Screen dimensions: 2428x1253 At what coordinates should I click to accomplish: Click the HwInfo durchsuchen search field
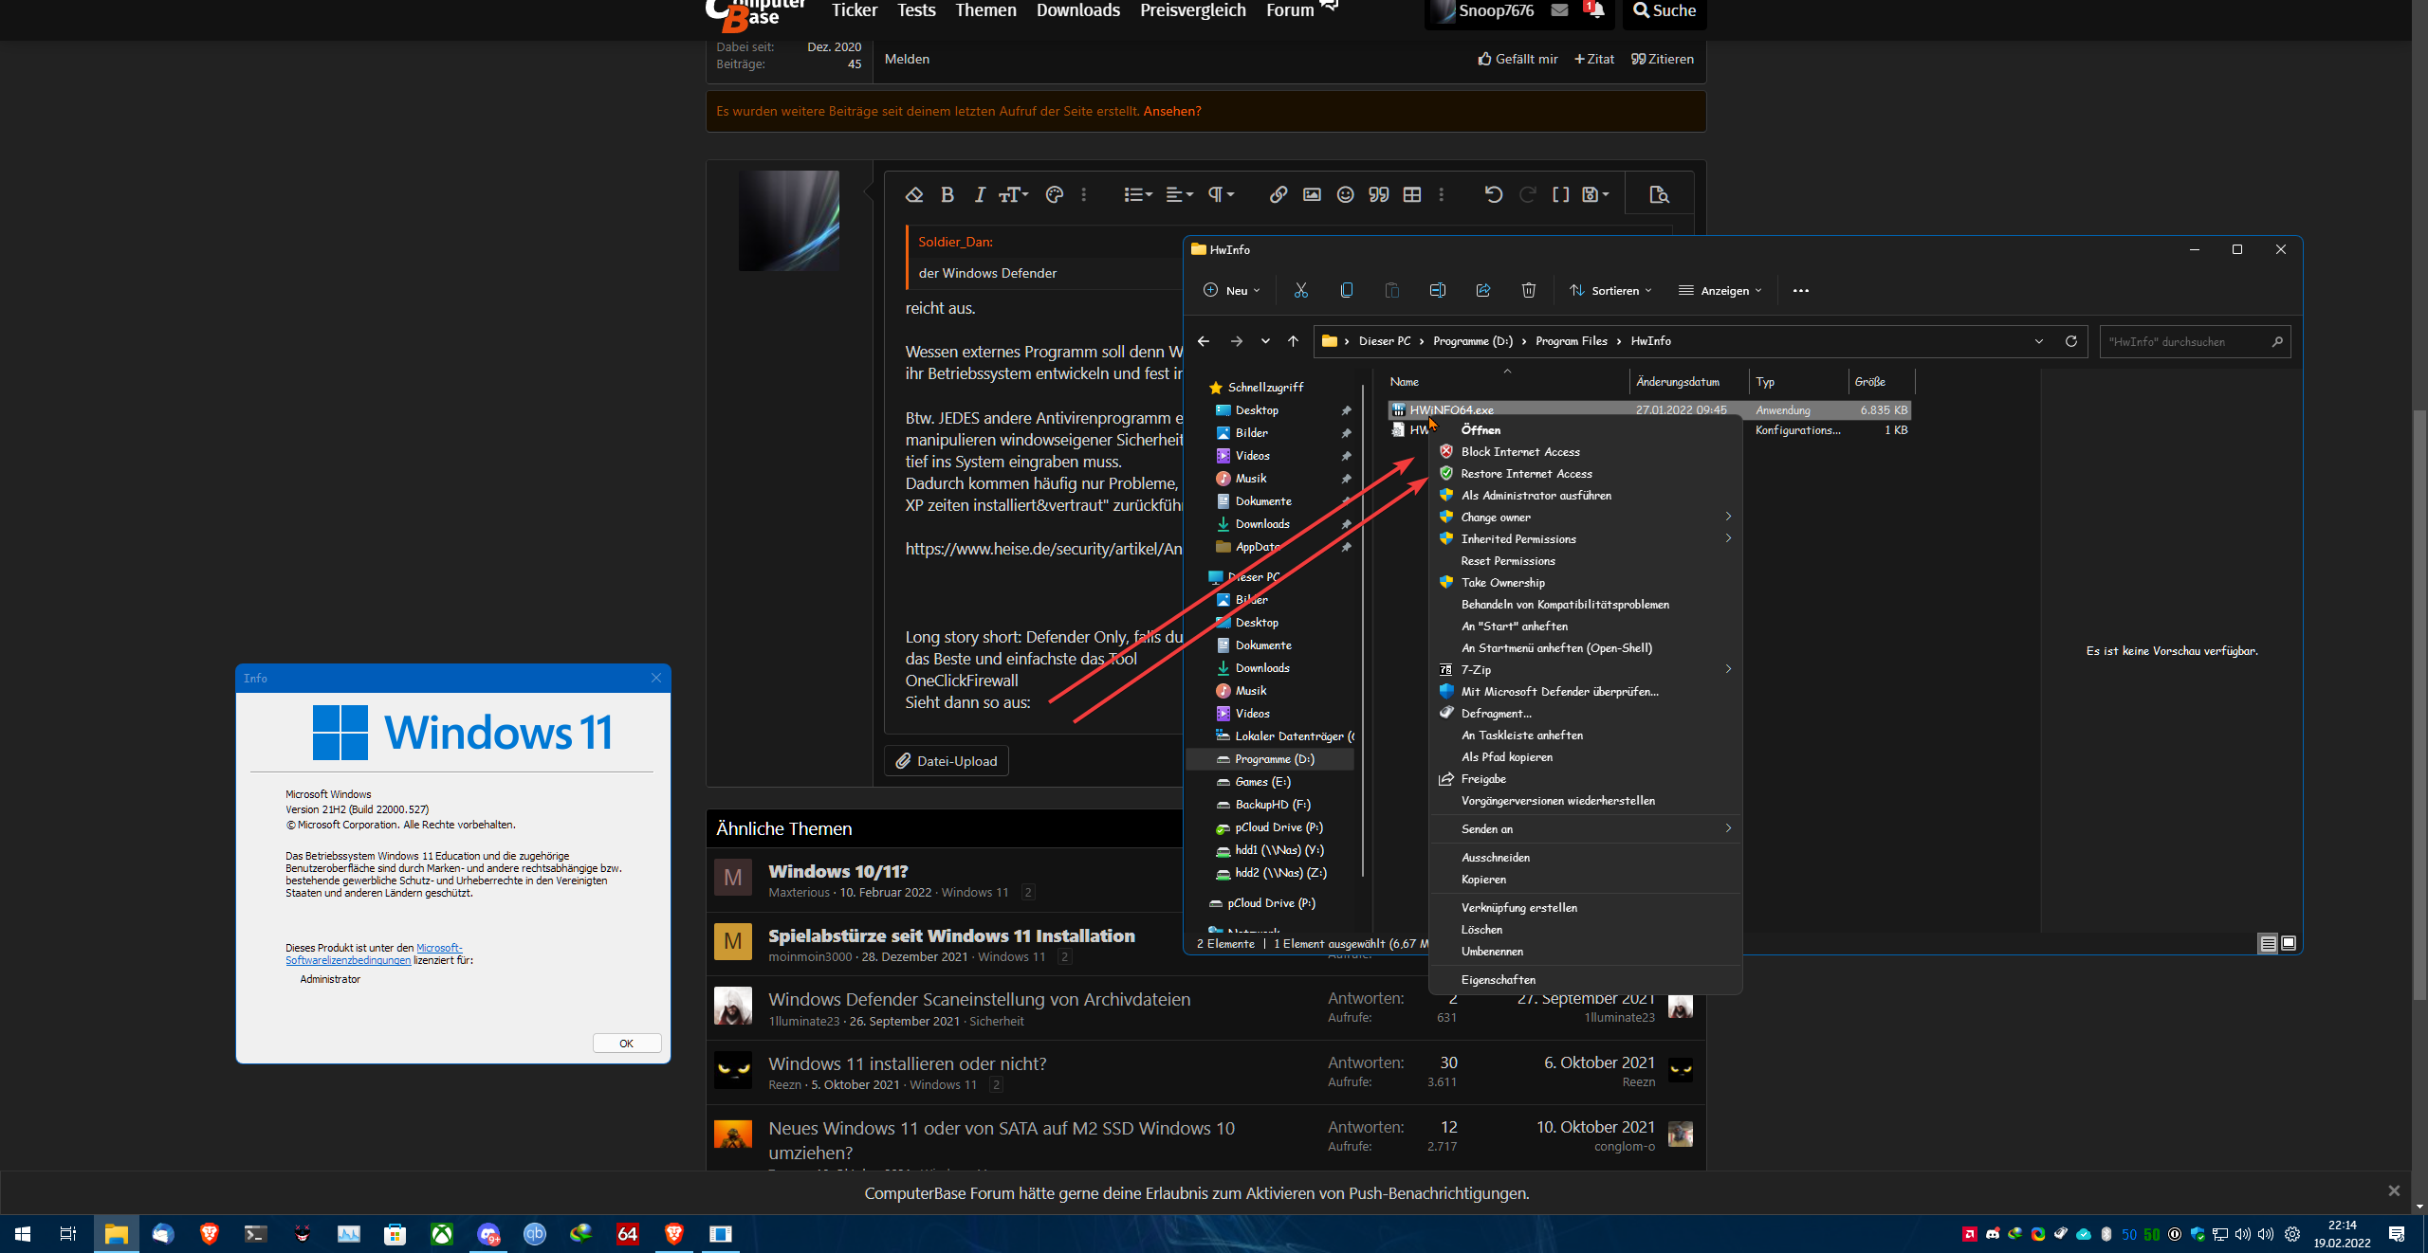tap(2183, 341)
